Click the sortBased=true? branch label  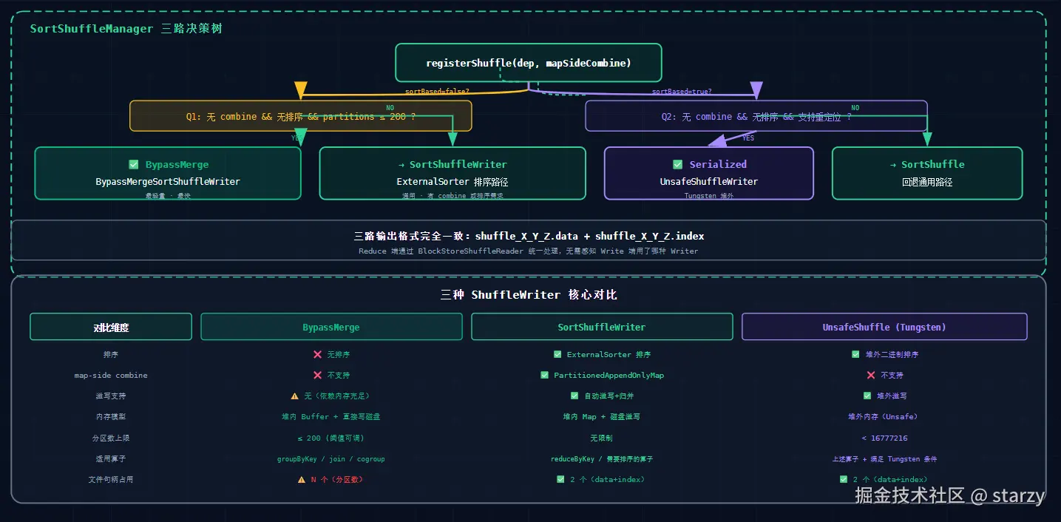[x=682, y=92]
